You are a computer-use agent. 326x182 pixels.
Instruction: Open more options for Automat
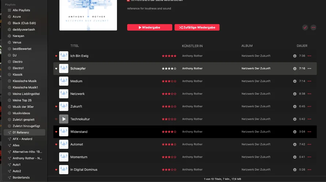[309, 144]
